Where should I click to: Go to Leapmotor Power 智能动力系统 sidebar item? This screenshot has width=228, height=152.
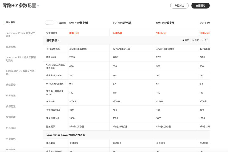(x=20, y=34)
